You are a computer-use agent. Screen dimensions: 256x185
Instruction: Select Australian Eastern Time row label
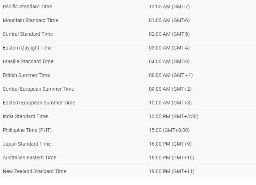coord(30,158)
